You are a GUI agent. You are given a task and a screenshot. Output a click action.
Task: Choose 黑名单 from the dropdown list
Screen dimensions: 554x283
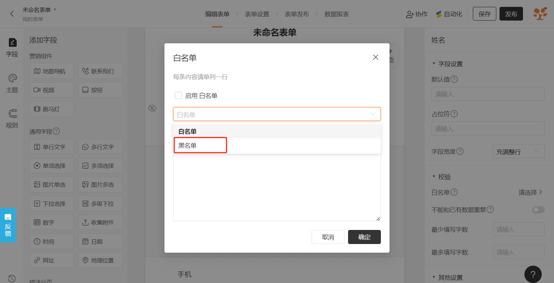point(277,145)
